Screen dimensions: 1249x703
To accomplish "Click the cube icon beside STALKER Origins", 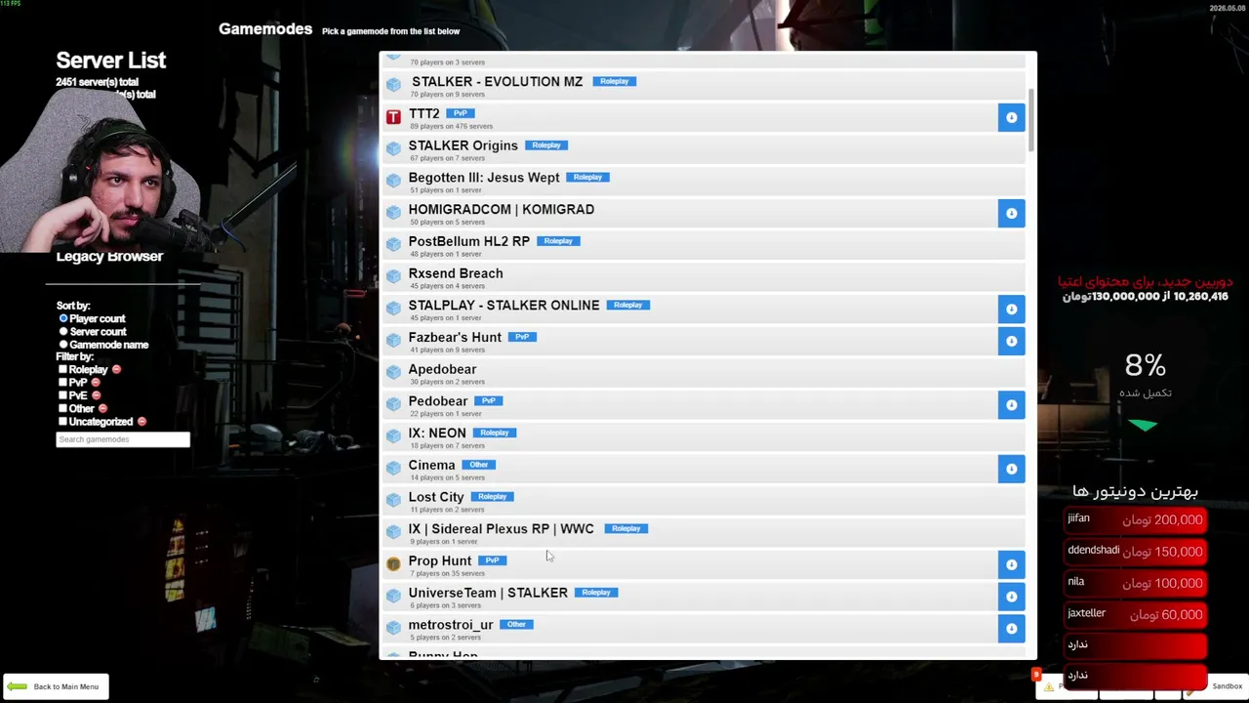I will (393, 148).
